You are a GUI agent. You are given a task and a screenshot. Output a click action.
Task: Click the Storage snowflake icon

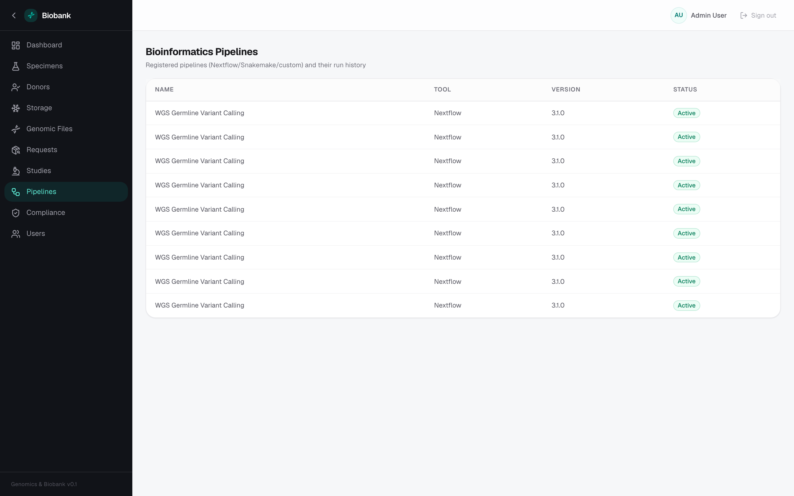(x=16, y=108)
